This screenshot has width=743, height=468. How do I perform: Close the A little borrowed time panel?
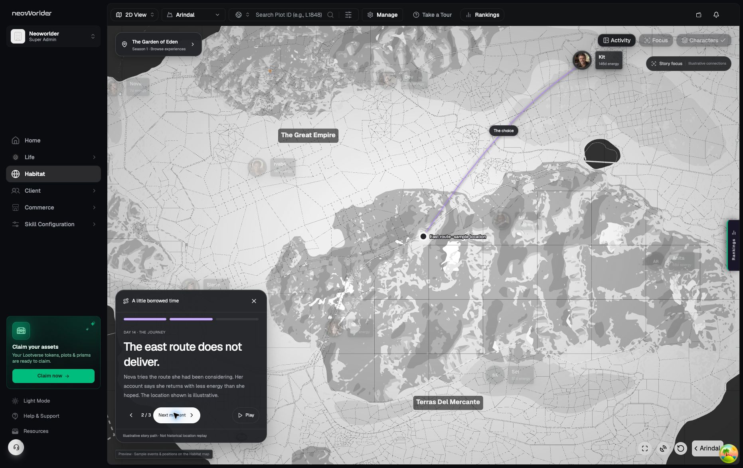254,301
